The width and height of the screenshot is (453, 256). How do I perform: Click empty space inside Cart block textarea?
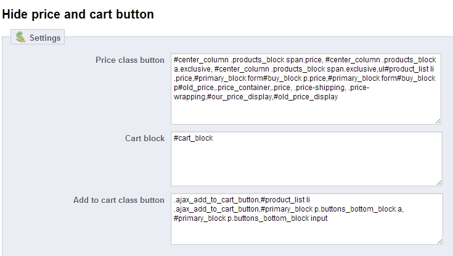(305, 163)
